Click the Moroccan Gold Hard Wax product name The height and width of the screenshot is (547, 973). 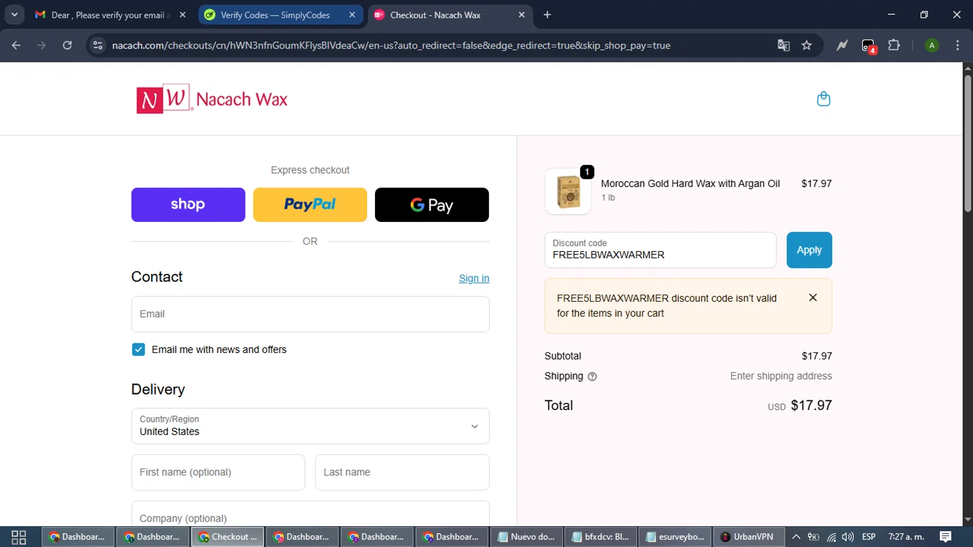(x=690, y=184)
